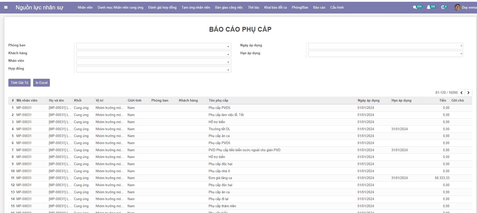477x213 pixels.
Task: Click the user avatar picture
Action: coord(457,7)
